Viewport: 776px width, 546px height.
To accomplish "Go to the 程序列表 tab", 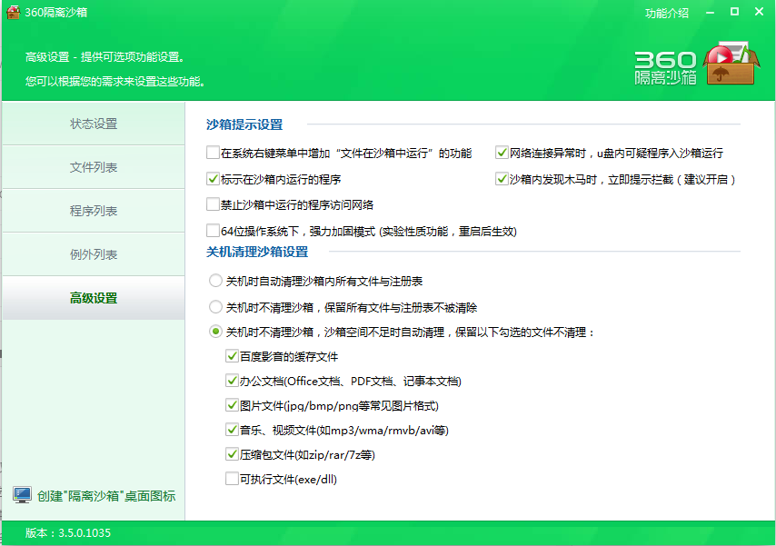I will 94,211.
